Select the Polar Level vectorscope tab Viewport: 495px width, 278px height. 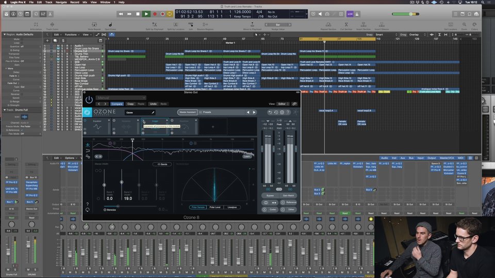[215, 207]
